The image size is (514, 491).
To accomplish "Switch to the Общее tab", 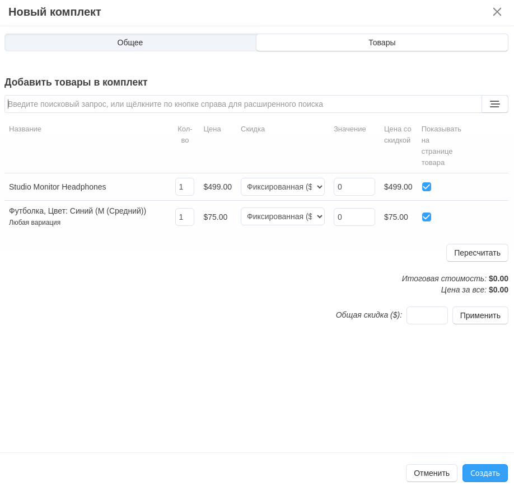I will [x=130, y=43].
